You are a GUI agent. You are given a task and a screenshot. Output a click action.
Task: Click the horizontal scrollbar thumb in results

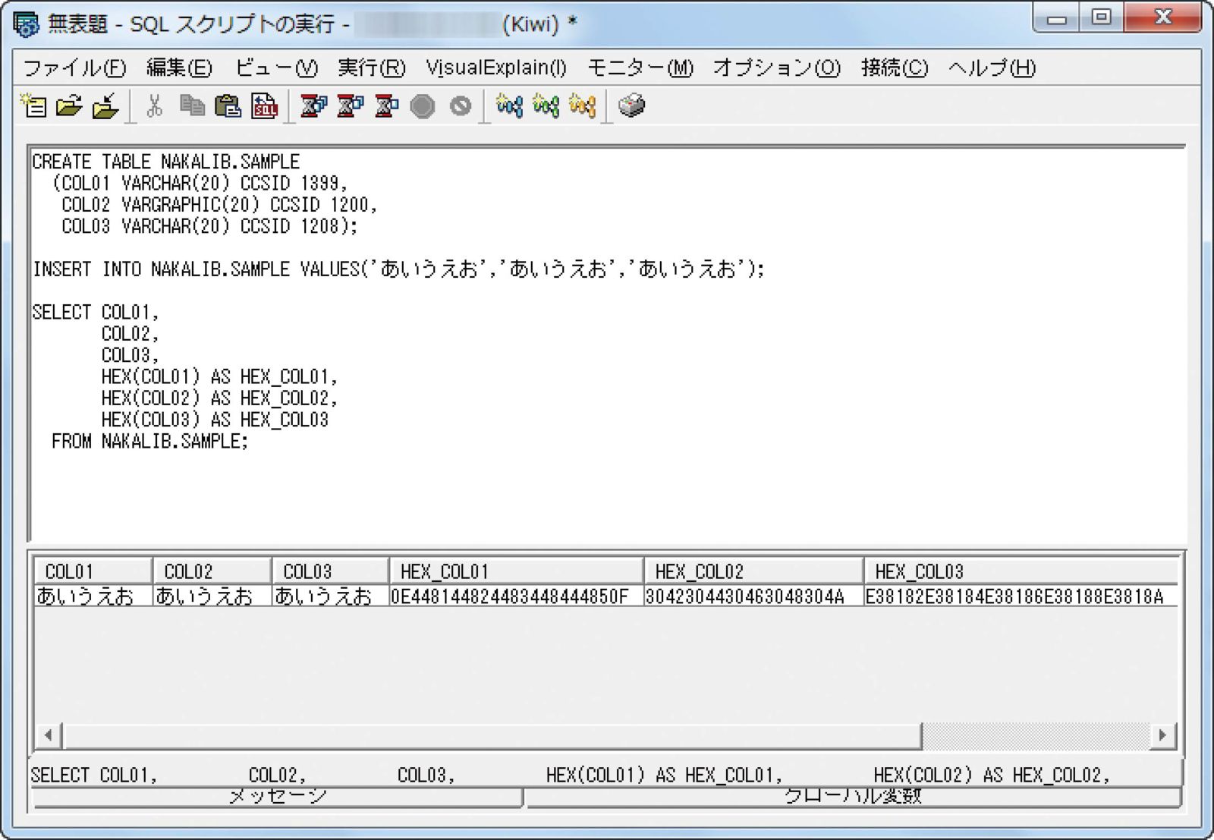492,735
